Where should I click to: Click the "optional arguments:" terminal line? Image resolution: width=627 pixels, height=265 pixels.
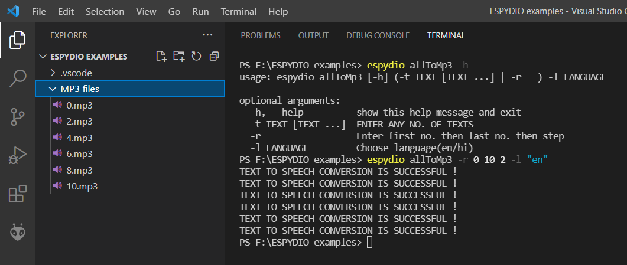(x=290, y=100)
